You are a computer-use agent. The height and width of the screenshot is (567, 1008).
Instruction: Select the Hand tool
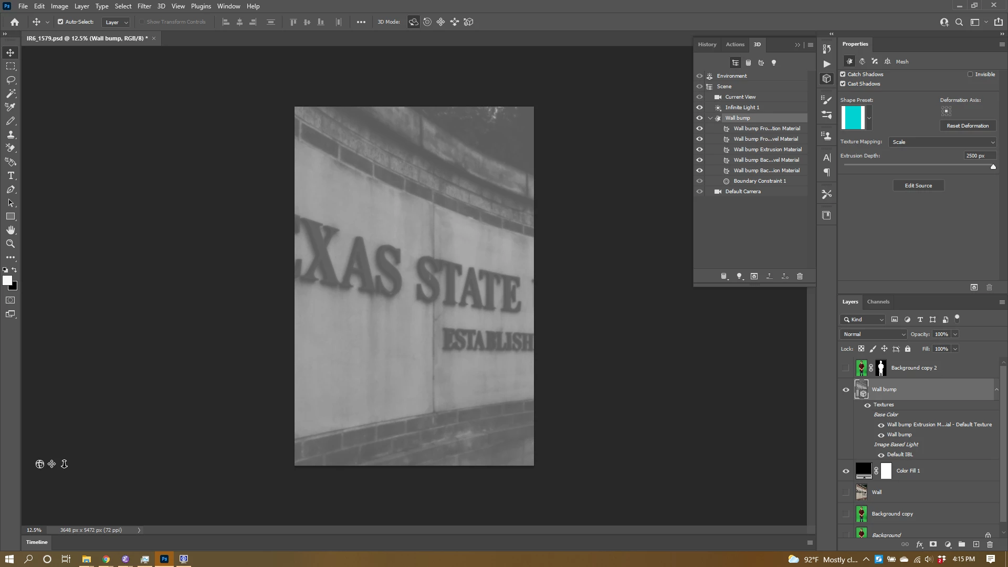pos(10,230)
